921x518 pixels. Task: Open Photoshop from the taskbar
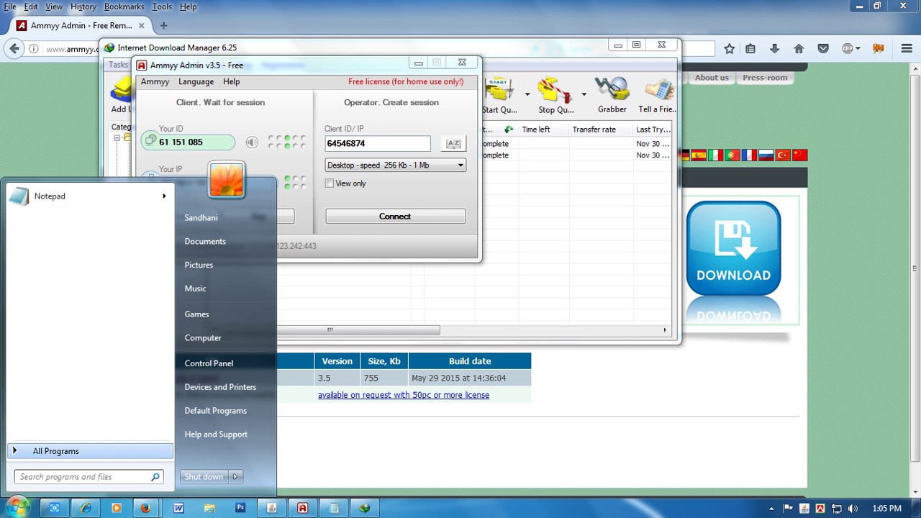click(x=240, y=508)
